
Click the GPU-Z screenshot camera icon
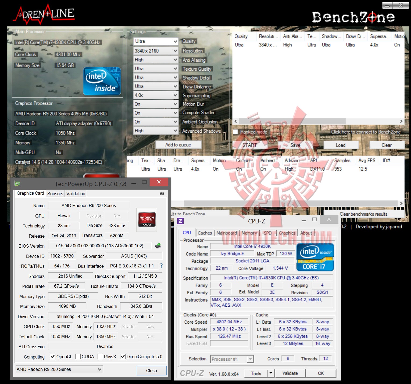click(162, 193)
